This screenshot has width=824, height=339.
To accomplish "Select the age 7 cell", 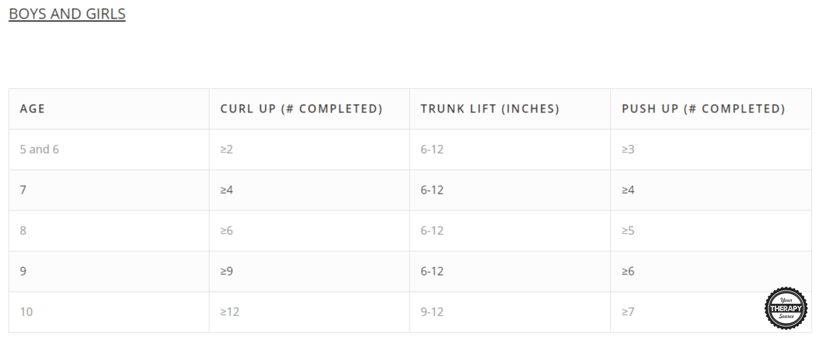I will point(23,190).
